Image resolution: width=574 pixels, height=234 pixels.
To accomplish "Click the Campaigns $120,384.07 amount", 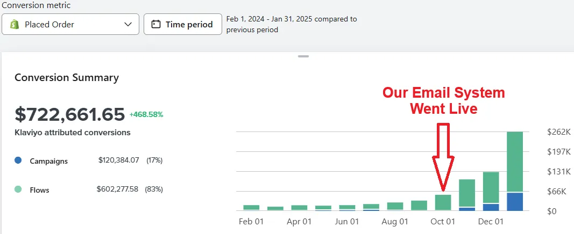I will coord(119,160).
